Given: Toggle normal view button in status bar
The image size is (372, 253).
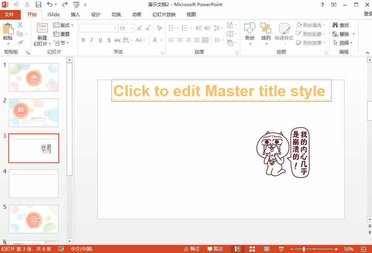Looking at the screenshot, I should click(x=238, y=249).
